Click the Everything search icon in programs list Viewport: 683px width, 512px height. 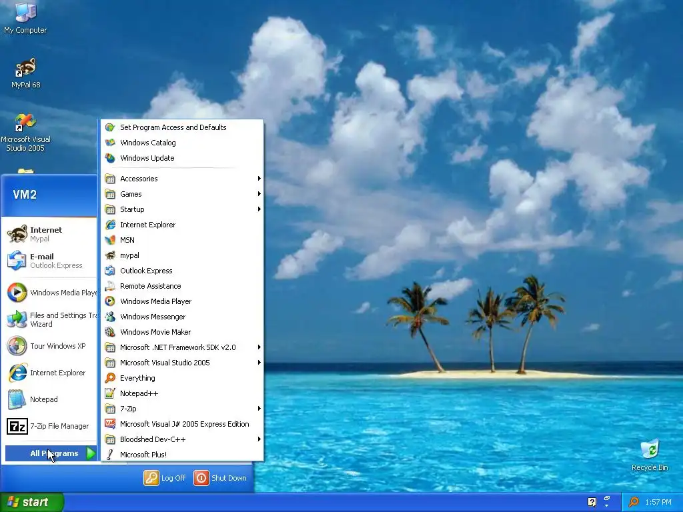pyautogui.click(x=110, y=378)
